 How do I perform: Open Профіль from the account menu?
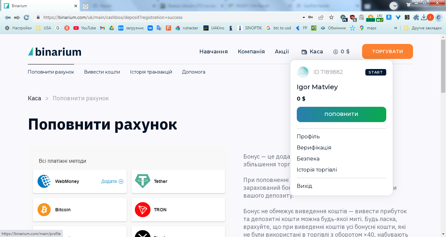(308, 137)
